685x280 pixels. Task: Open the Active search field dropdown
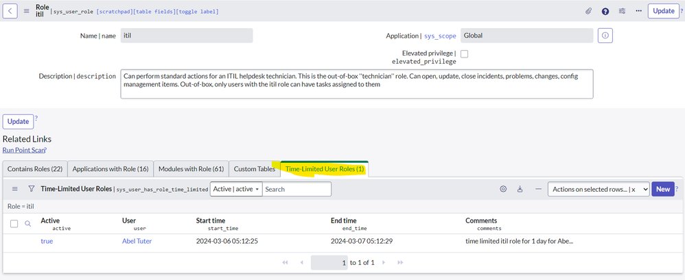click(x=236, y=189)
